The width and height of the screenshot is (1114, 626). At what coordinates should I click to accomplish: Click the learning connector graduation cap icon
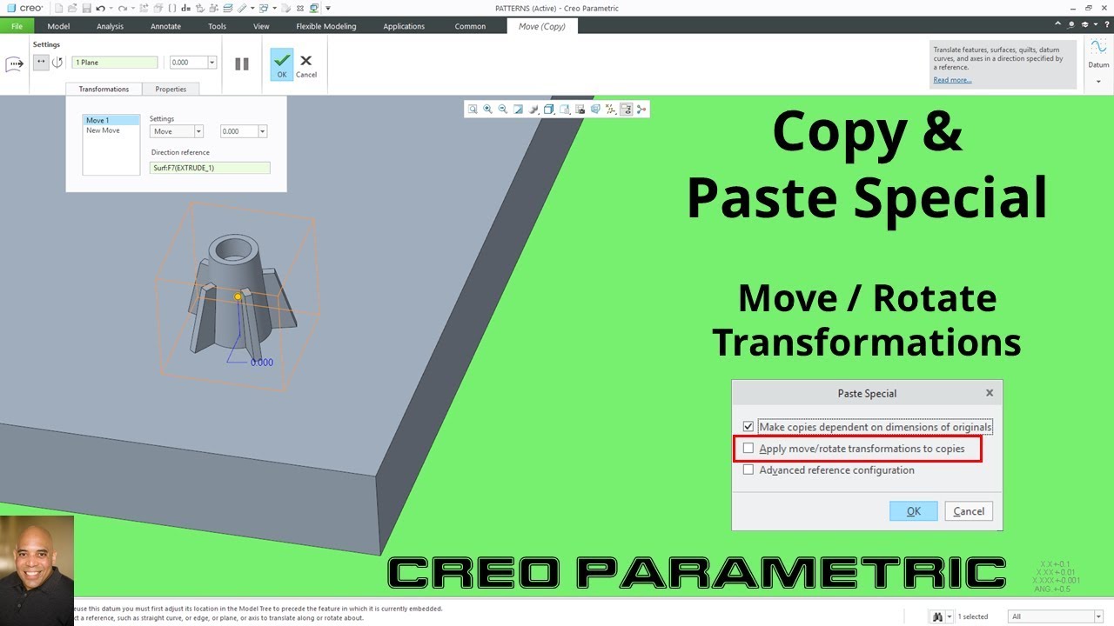1084,25
